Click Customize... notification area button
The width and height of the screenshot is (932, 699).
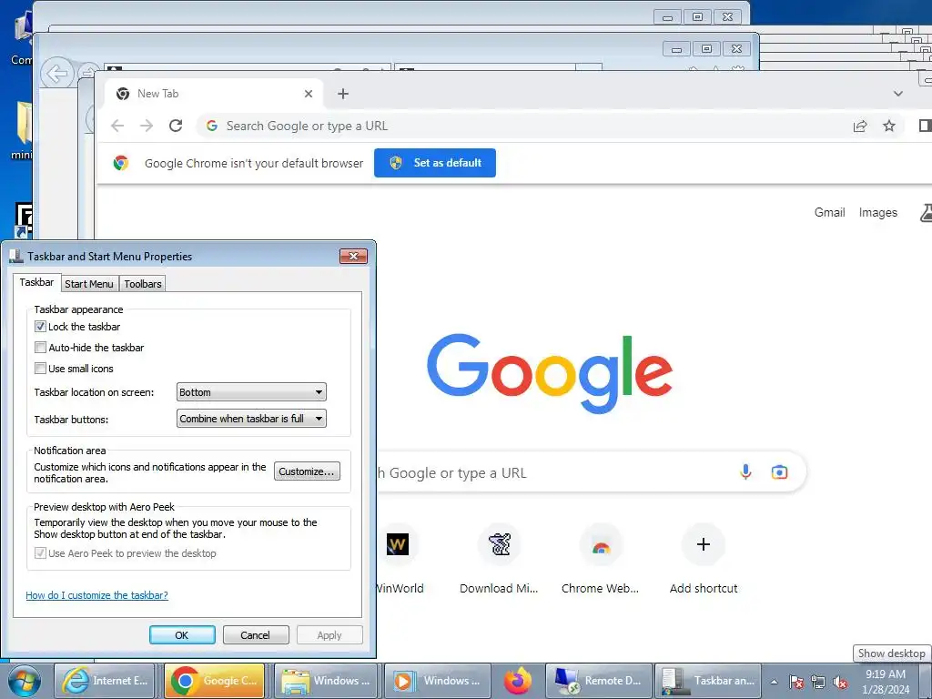point(307,471)
